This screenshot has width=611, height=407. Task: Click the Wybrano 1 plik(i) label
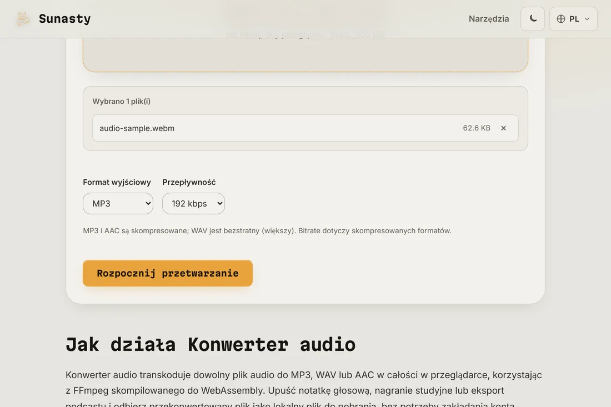tap(121, 101)
